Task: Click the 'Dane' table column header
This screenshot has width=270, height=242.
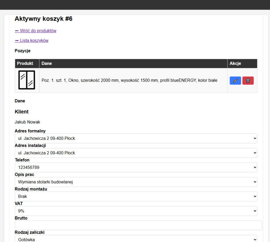Action: (47, 64)
